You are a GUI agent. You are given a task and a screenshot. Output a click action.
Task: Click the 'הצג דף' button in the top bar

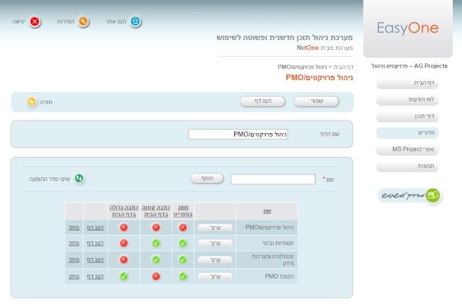pos(263,101)
